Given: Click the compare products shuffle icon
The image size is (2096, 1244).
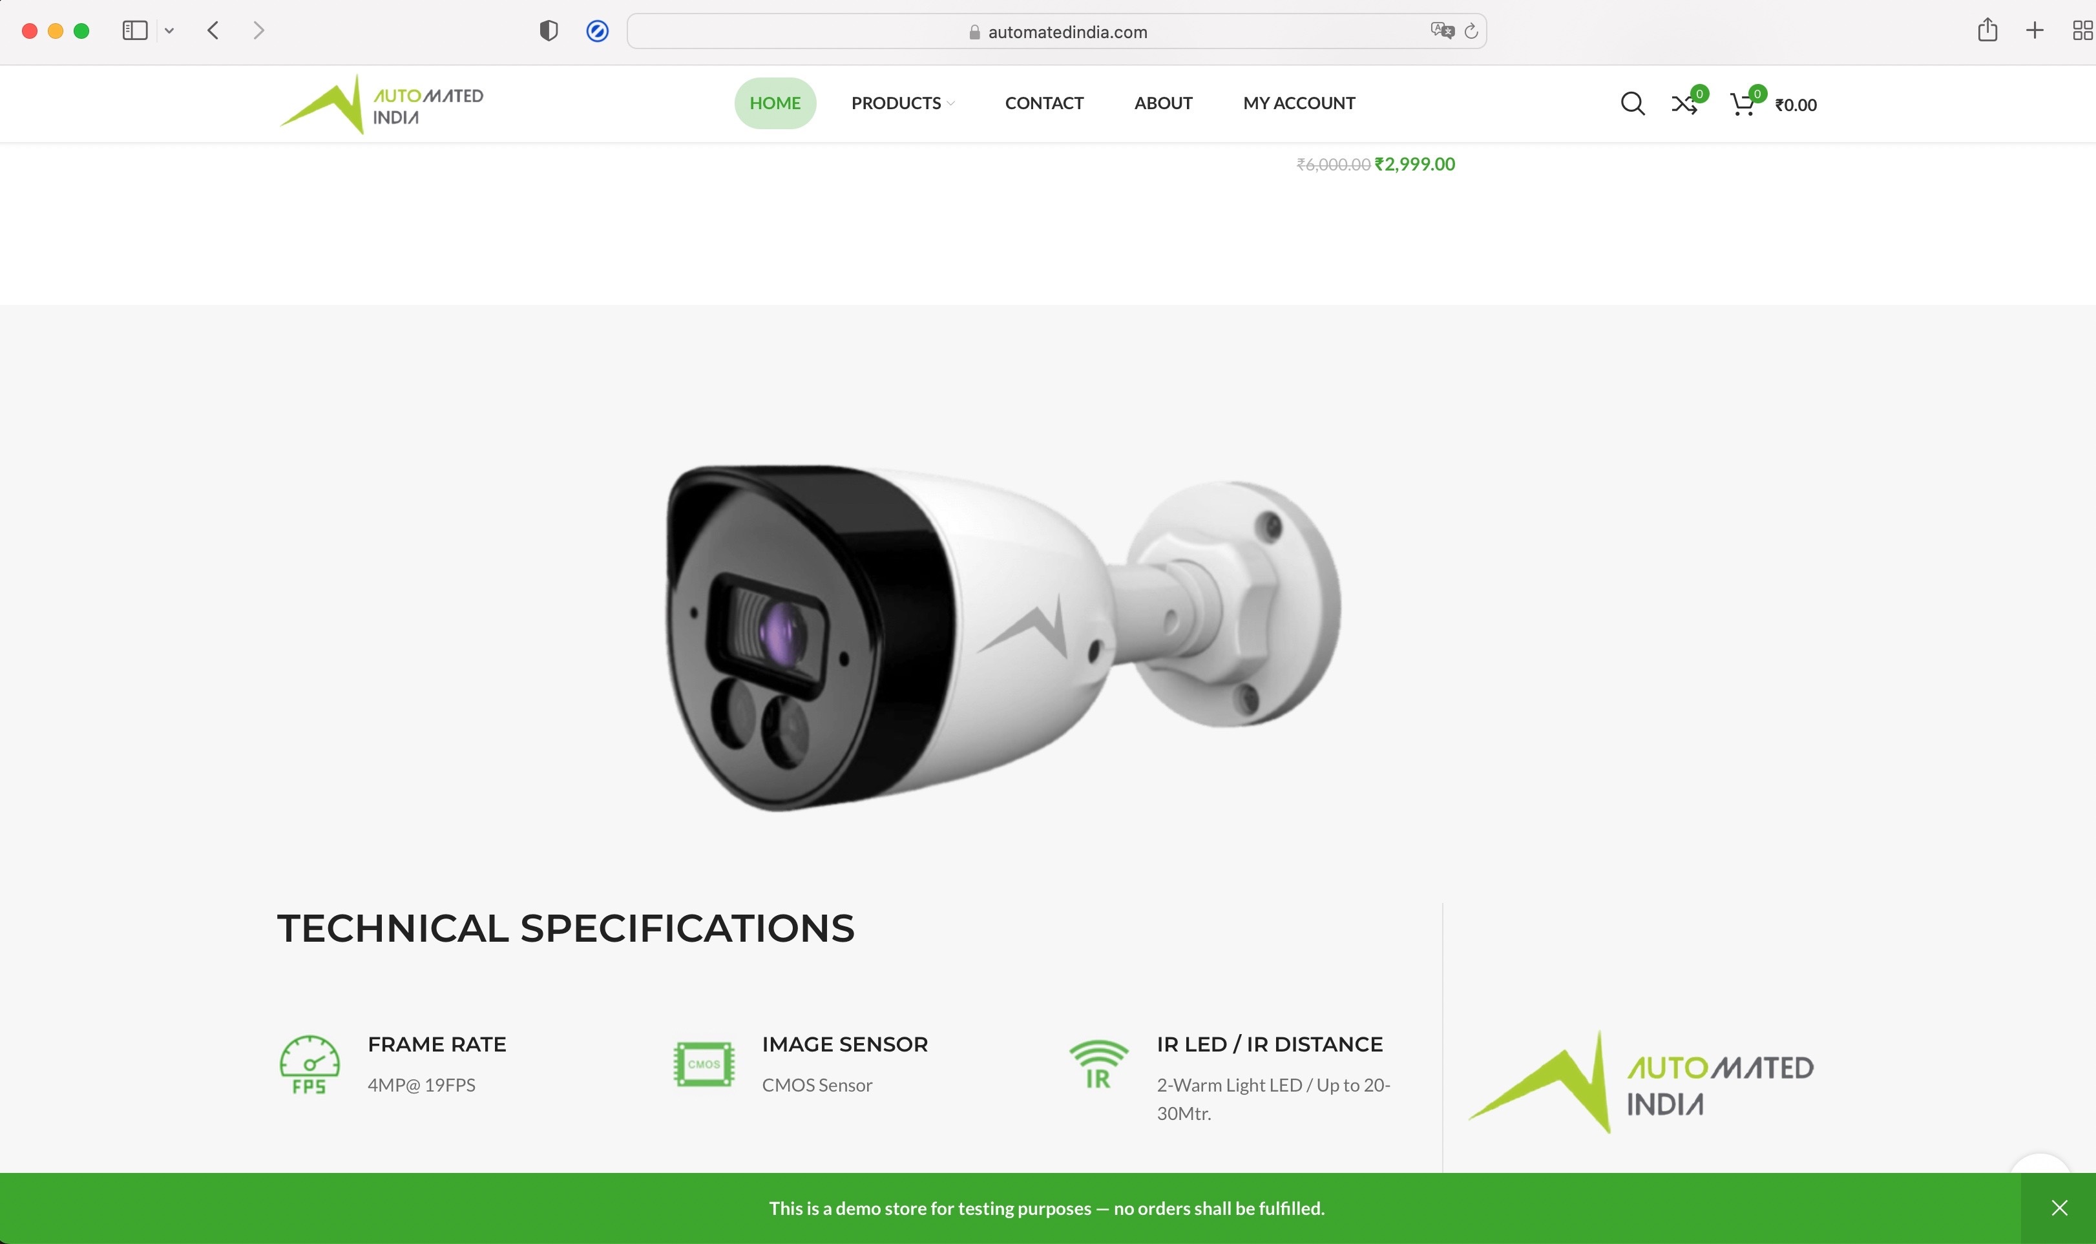Looking at the screenshot, I should tap(1684, 104).
